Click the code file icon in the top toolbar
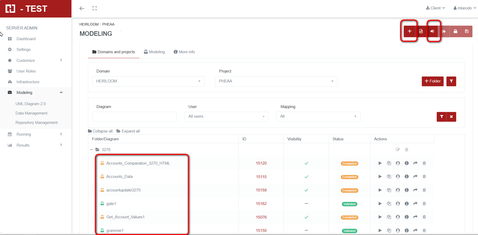Image resolution: width=478 pixels, height=235 pixels. tap(421, 31)
